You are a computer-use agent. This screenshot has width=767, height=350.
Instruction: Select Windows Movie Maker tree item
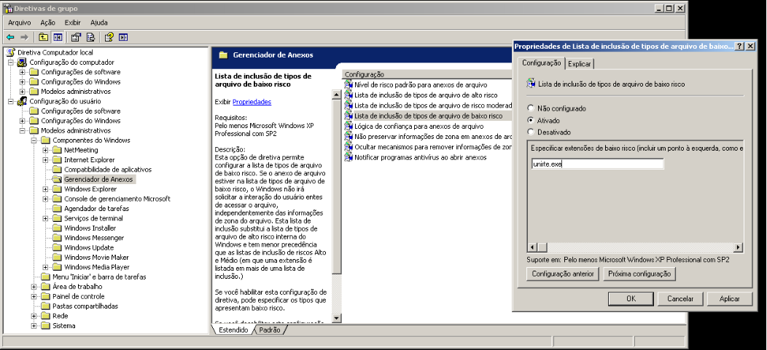point(96,258)
